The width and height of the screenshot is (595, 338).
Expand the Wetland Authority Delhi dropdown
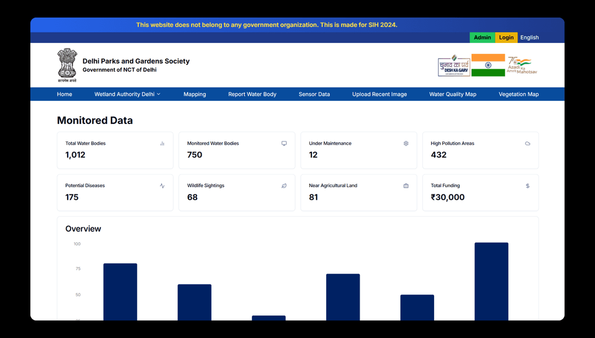click(x=127, y=94)
